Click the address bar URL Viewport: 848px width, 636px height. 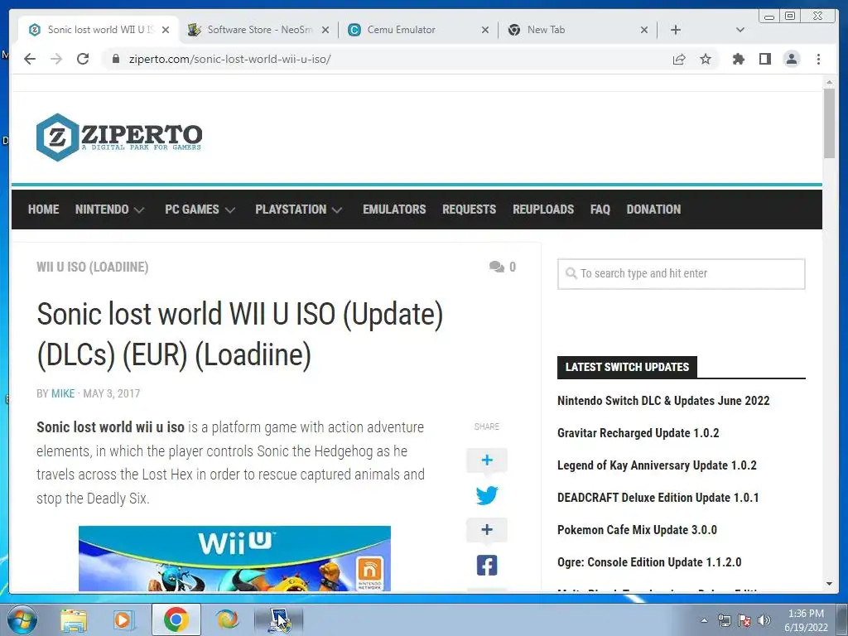pos(230,59)
